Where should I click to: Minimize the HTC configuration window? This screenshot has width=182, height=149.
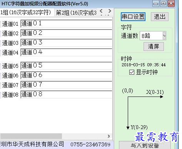[x=156, y=3]
